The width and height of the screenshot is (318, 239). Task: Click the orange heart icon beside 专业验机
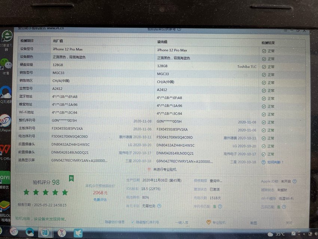[x=208, y=223]
